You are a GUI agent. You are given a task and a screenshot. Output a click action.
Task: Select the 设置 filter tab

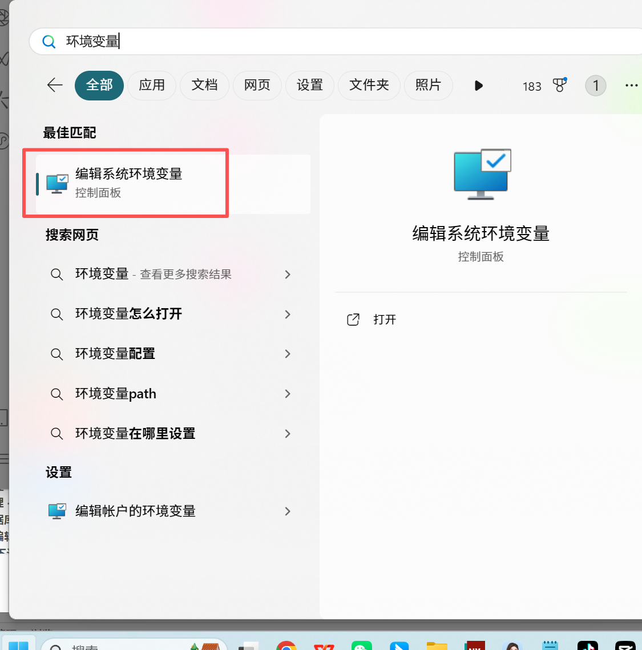click(310, 85)
